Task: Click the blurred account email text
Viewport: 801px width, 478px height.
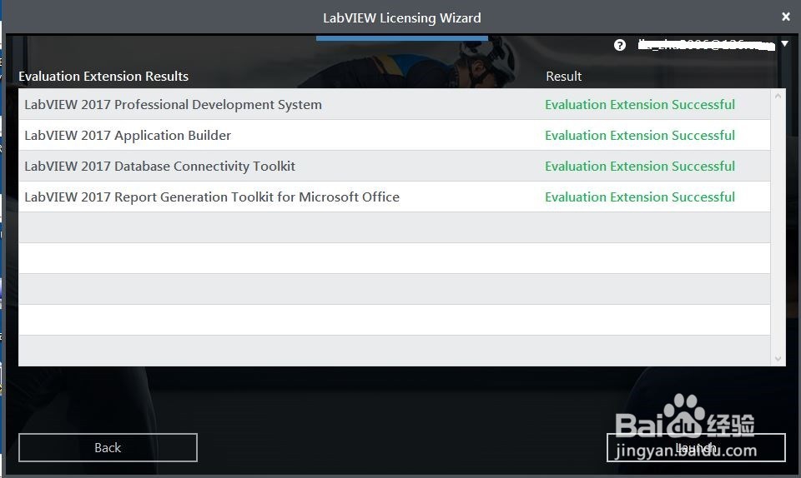Action: (707, 45)
